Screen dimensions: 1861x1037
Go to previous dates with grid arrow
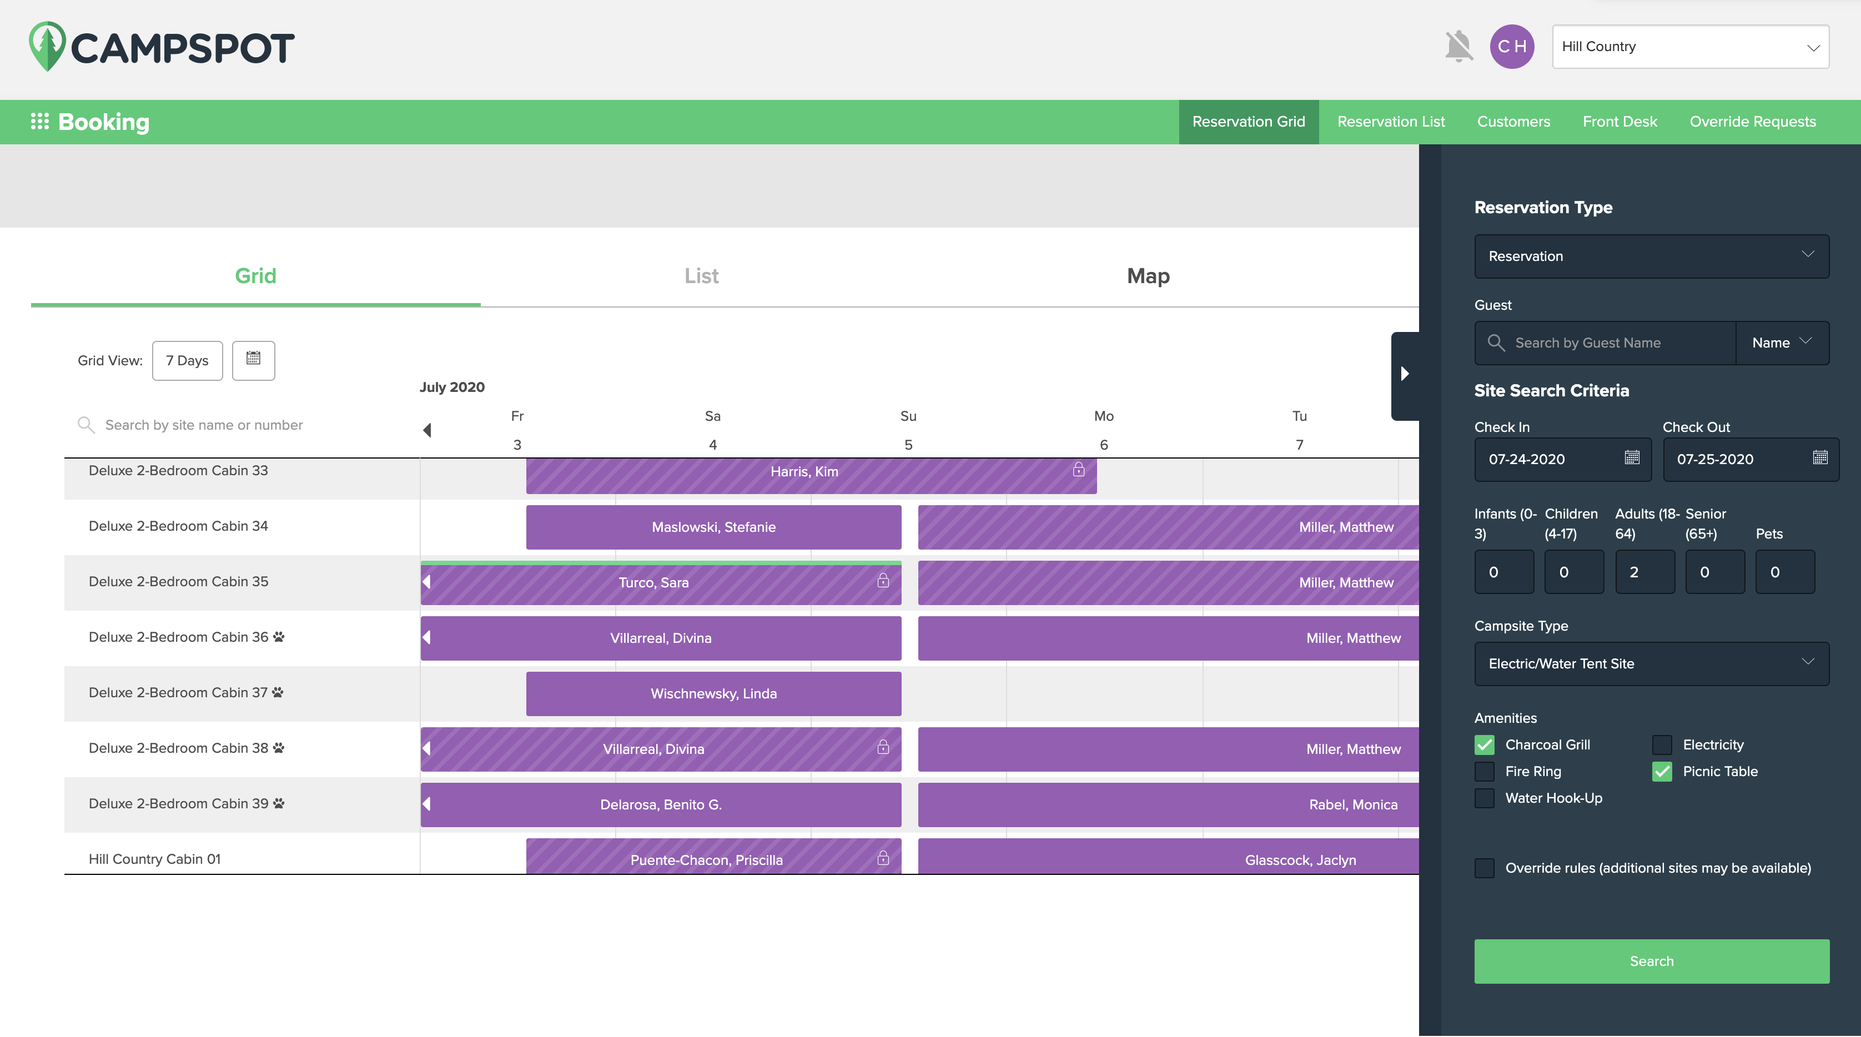pyautogui.click(x=427, y=430)
